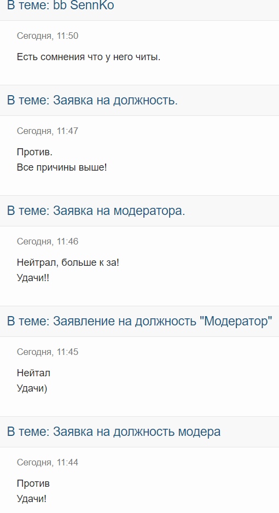This screenshot has height=513, width=279.
Task: Open the Заявление на должность "Модератор" topic
Action: (x=162, y=321)
